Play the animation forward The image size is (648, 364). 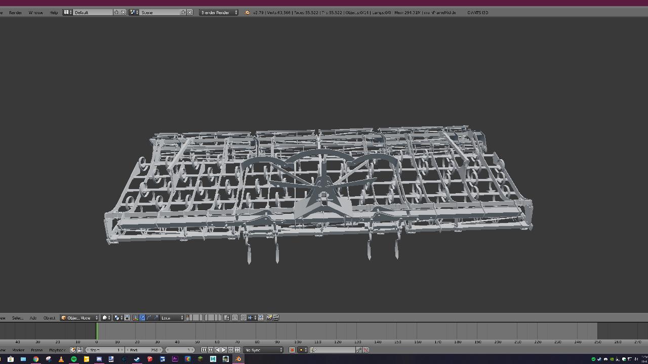click(x=224, y=350)
